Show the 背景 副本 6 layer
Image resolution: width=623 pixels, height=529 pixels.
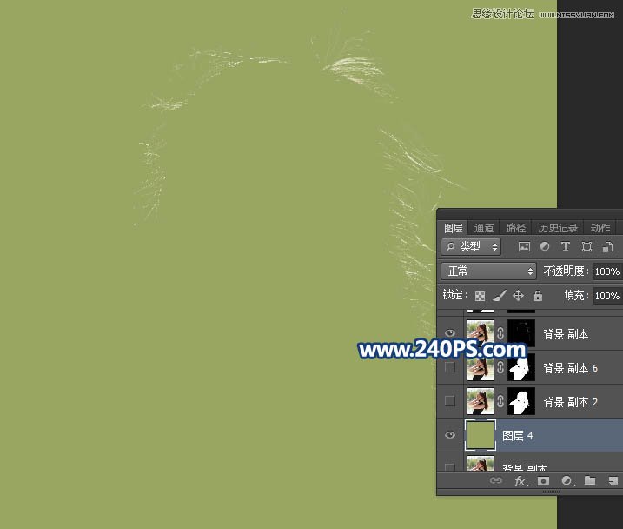[450, 367]
